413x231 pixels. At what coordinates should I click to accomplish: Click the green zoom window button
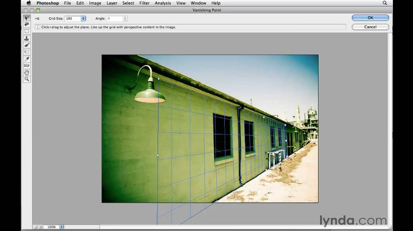38,10
